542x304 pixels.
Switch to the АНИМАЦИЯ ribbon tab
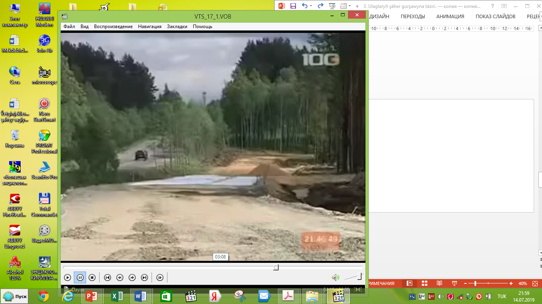point(450,16)
